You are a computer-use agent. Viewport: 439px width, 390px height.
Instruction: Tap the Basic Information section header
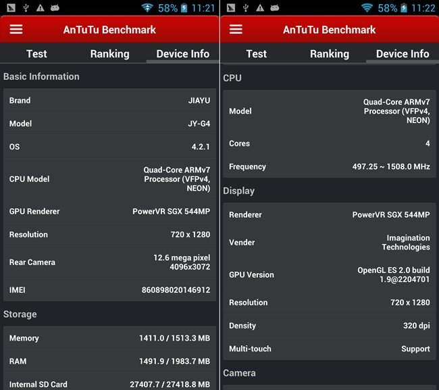41,76
